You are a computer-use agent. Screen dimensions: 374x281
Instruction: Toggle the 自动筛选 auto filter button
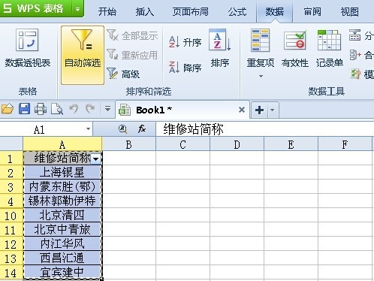point(83,55)
